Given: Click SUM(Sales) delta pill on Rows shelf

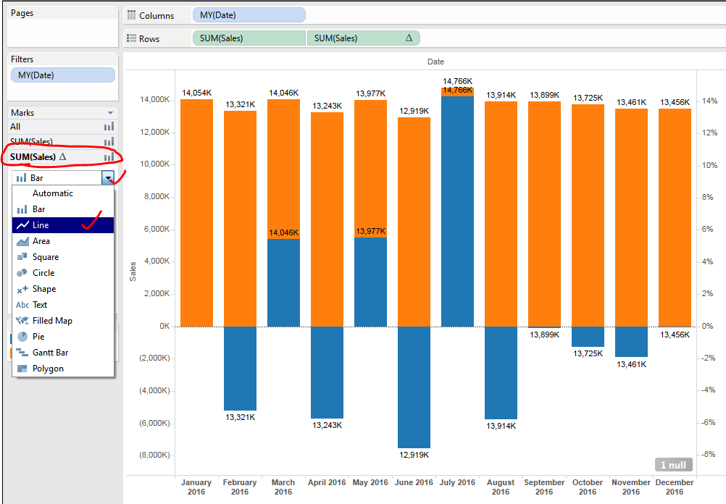Looking at the screenshot, I should [364, 38].
